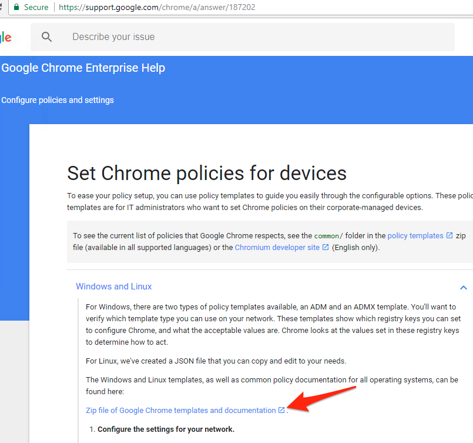Image resolution: width=473 pixels, height=443 pixels.
Task: Click the Google logo
Action: 6,37
